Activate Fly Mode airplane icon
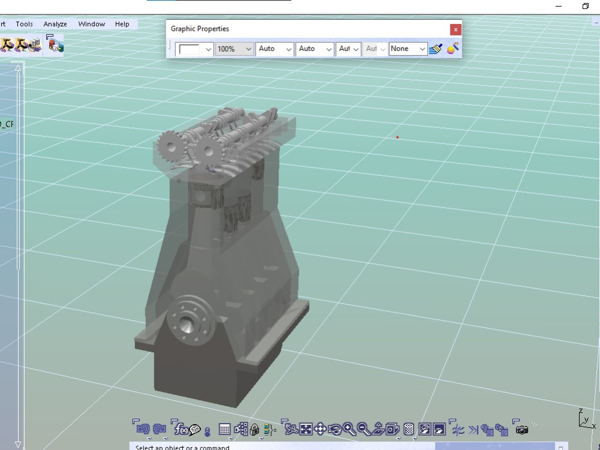600x450 pixels. pyautogui.click(x=291, y=430)
